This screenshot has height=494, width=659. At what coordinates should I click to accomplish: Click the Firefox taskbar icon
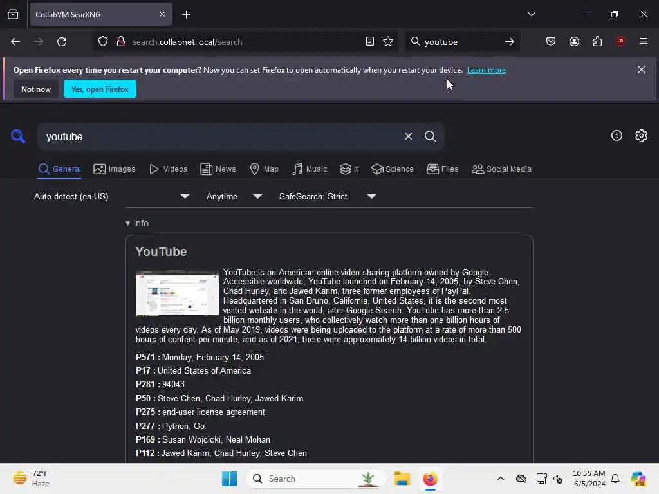tap(430, 479)
